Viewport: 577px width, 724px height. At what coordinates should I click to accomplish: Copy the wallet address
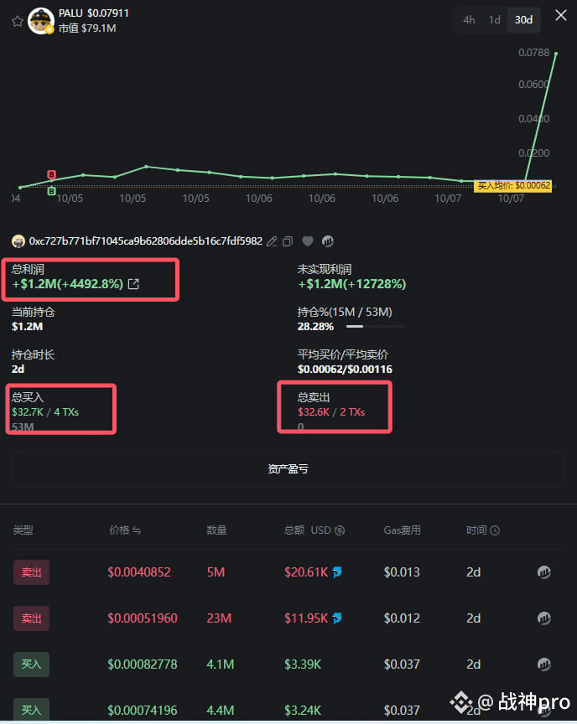[x=288, y=241]
